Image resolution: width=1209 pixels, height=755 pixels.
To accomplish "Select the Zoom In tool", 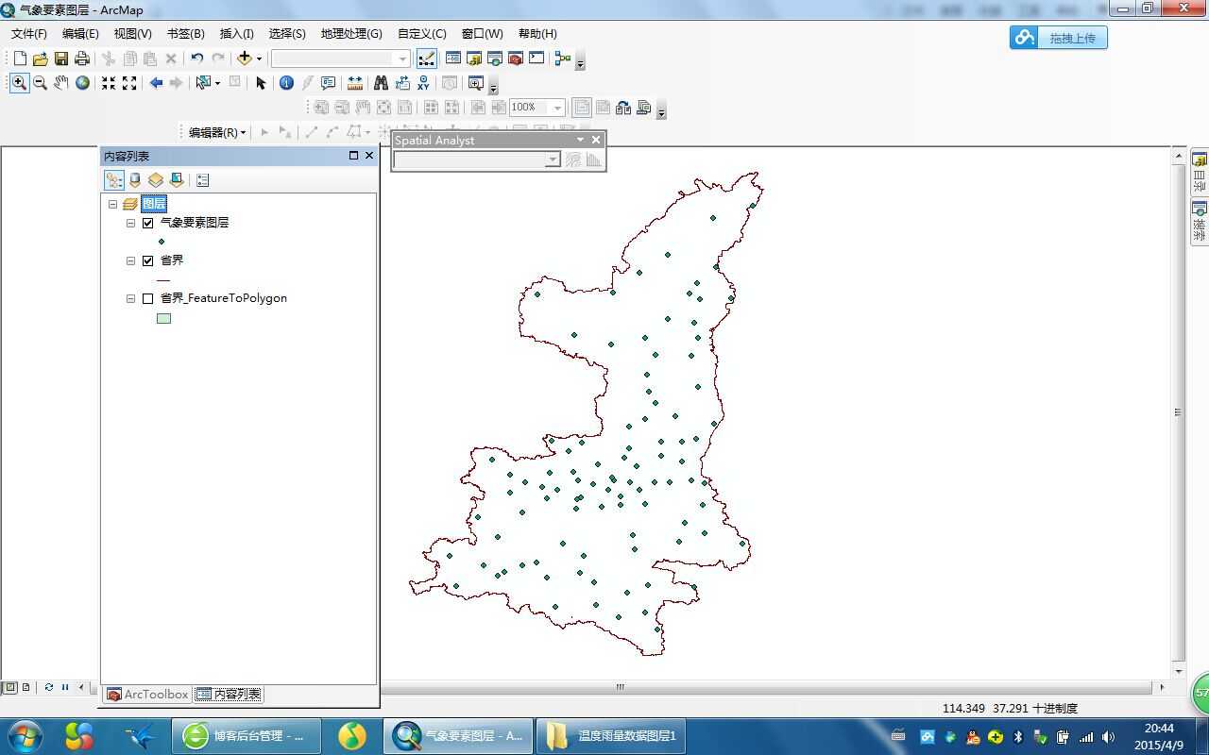I will click(x=19, y=83).
